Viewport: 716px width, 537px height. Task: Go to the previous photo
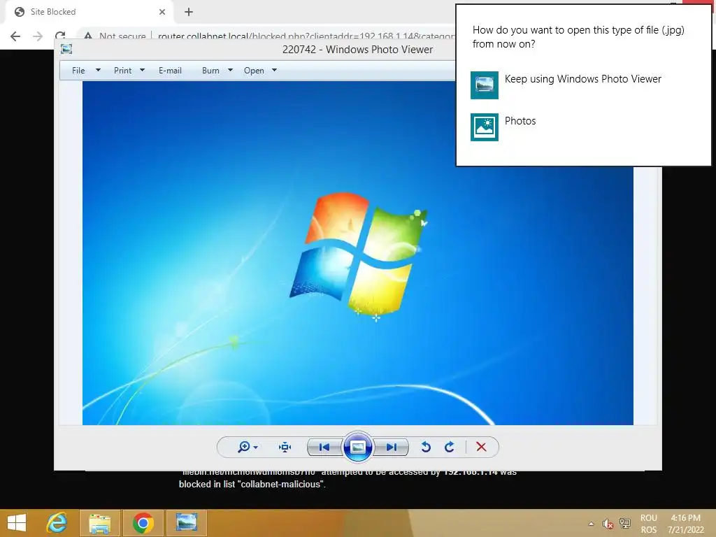coord(324,447)
